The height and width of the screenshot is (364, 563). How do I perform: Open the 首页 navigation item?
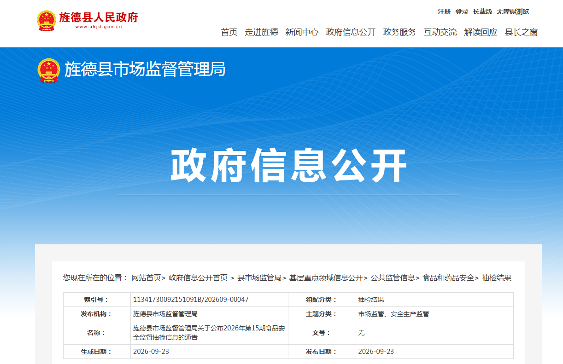pos(229,32)
